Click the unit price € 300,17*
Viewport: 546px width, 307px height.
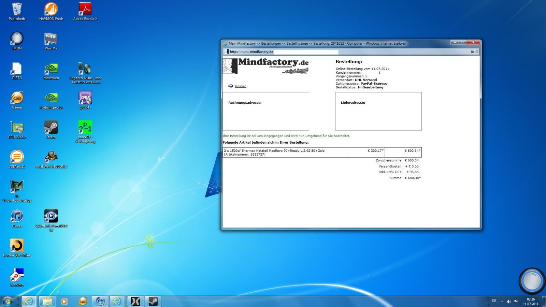[375, 150]
